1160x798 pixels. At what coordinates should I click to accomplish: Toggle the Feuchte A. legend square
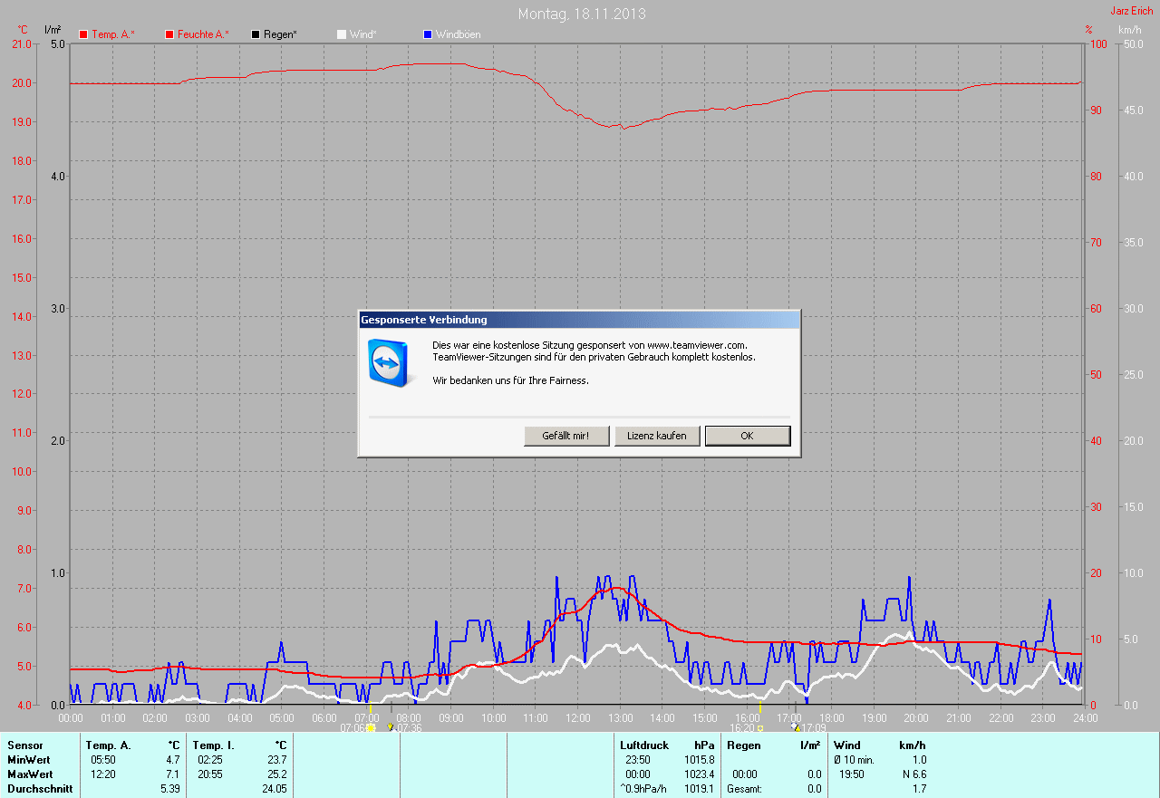[x=169, y=34]
